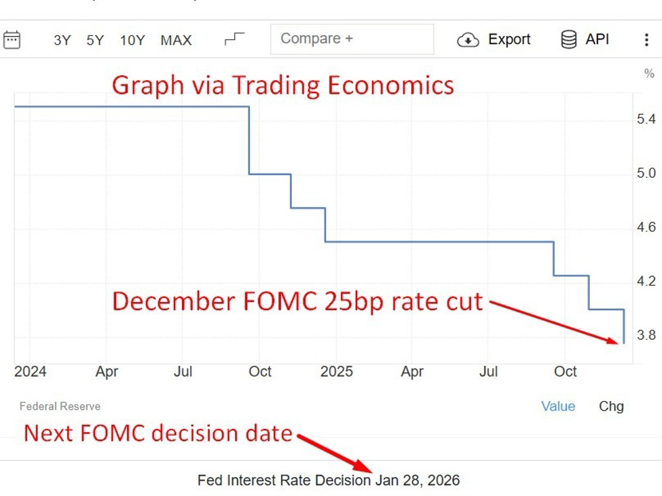Click the Export cloud download icon
The image size is (662, 496).
(468, 39)
